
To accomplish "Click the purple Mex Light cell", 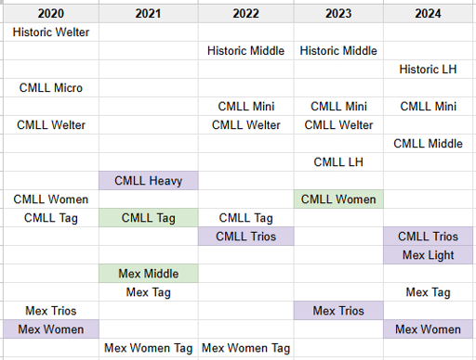I will click(x=428, y=255).
